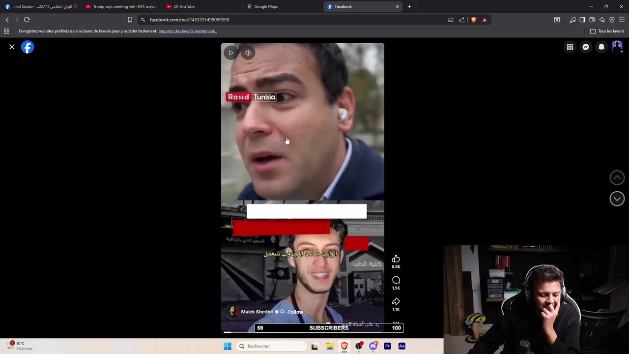Like the reel with the thumbs-up icon

[396, 259]
